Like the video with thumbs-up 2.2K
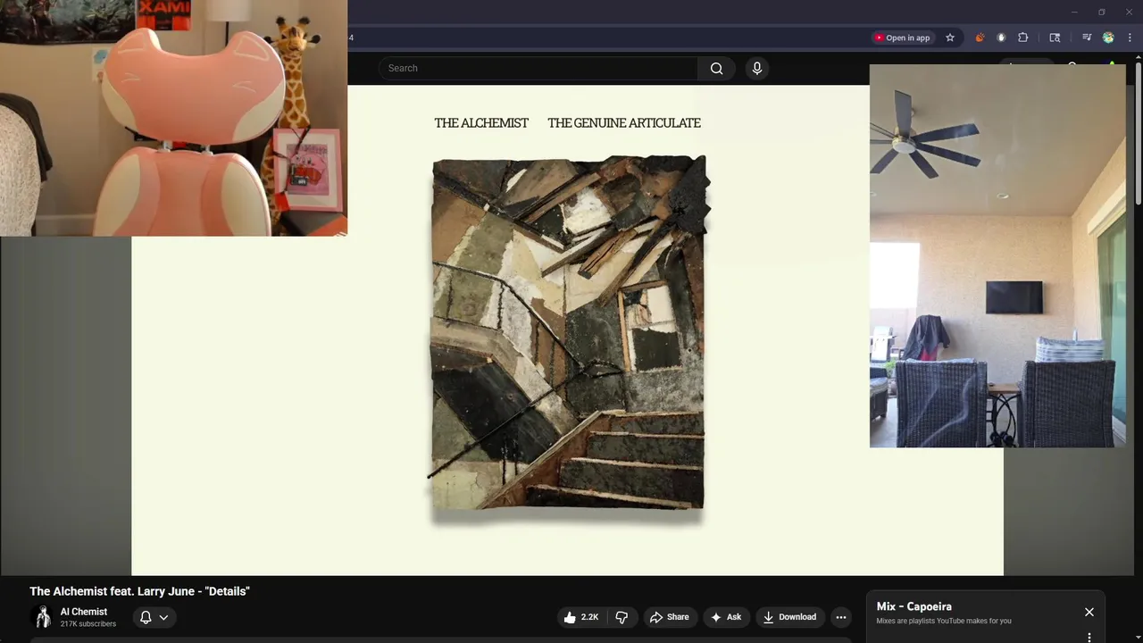 [x=581, y=617]
